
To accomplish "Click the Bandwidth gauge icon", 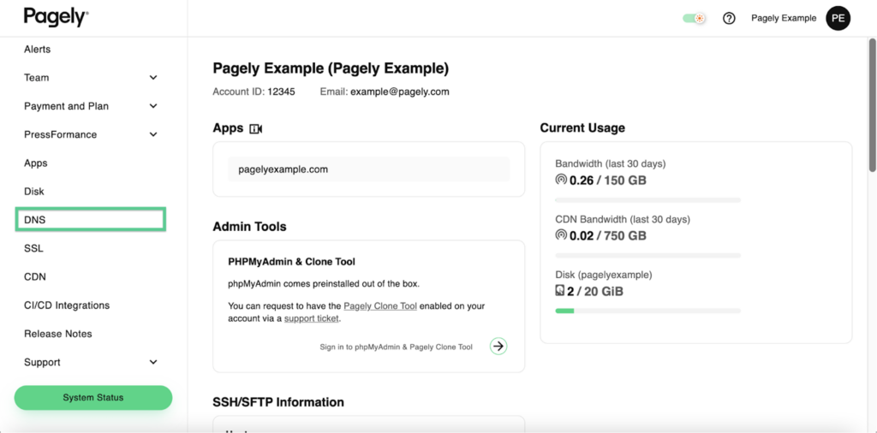I will [561, 181].
